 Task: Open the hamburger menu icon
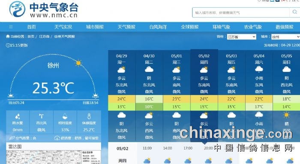coord(11,27)
